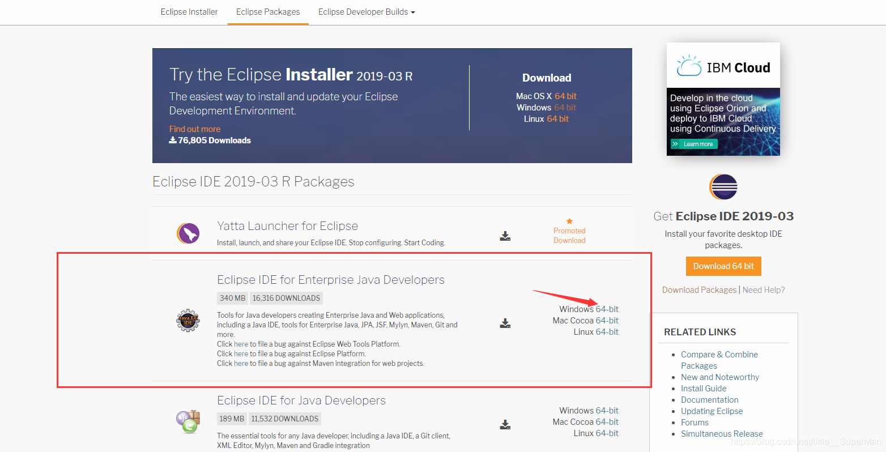Click the Yatta Launcher purple rocket icon

point(188,232)
